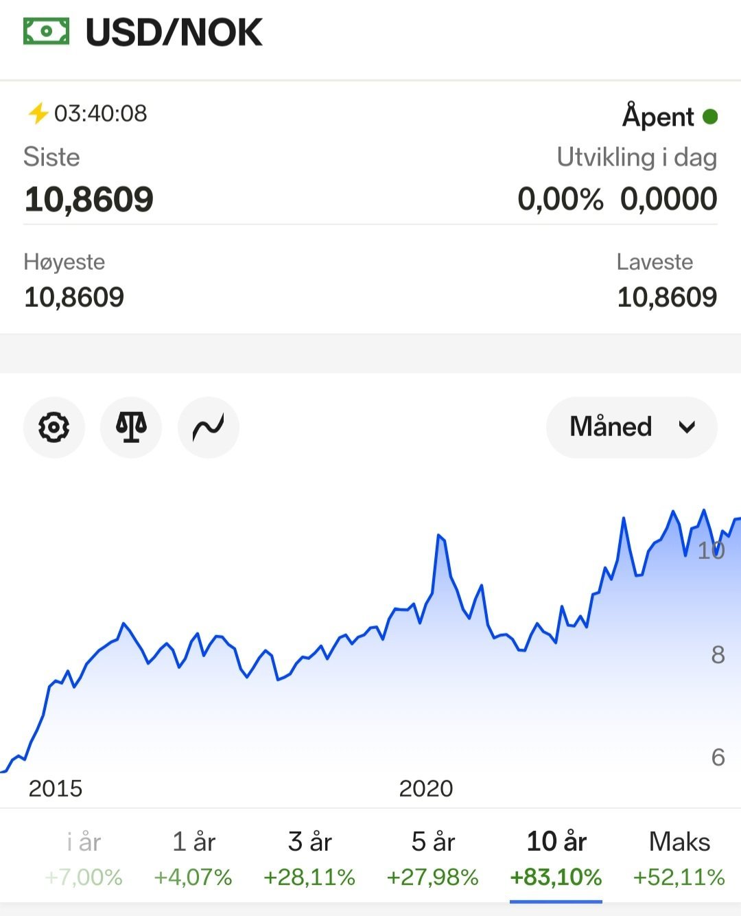This screenshot has height=916, width=741.
Task: Tap the 2015 axis label on chart
Action: (56, 788)
